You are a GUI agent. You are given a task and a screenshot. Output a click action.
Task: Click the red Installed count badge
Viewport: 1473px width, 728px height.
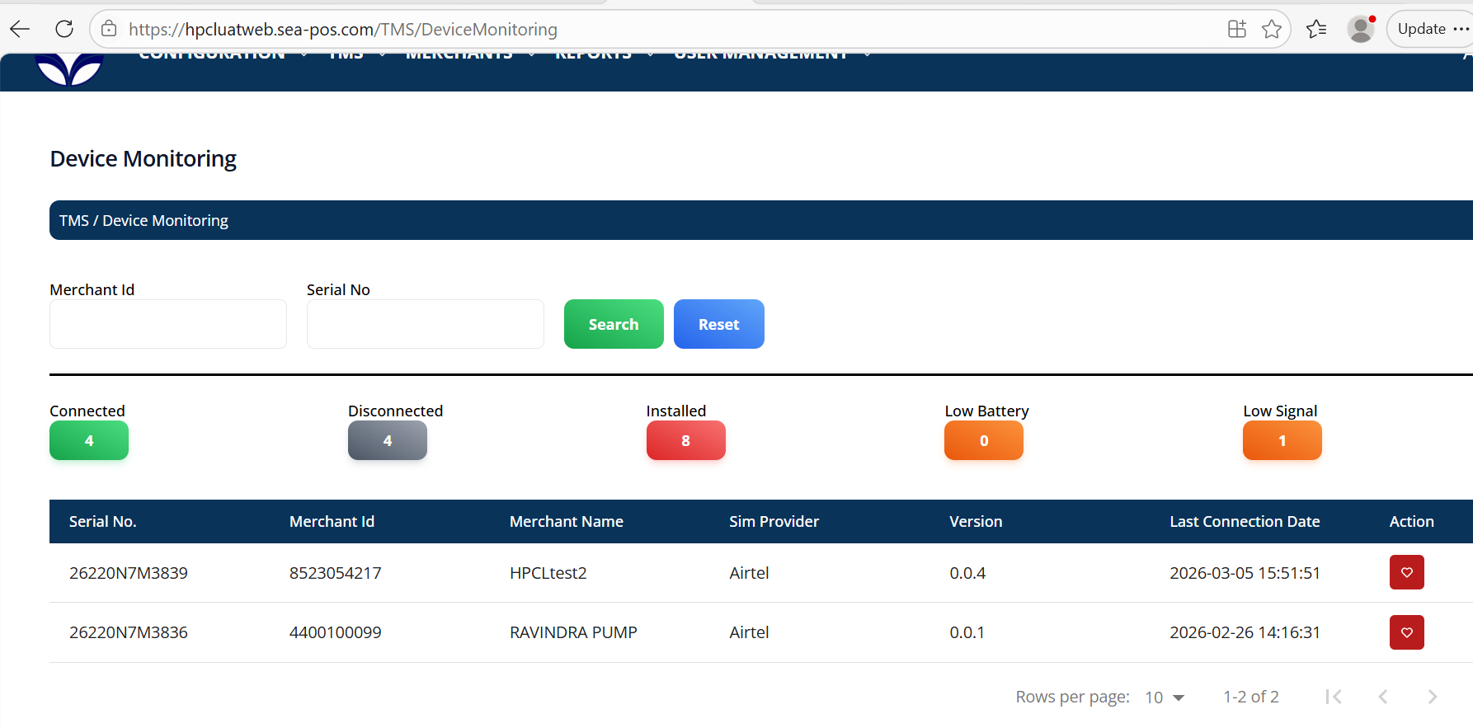coord(685,440)
